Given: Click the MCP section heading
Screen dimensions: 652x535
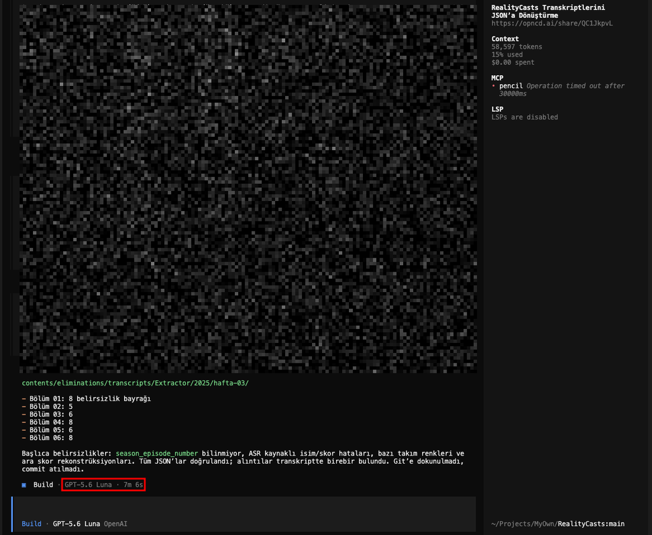Looking at the screenshot, I should tap(497, 78).
